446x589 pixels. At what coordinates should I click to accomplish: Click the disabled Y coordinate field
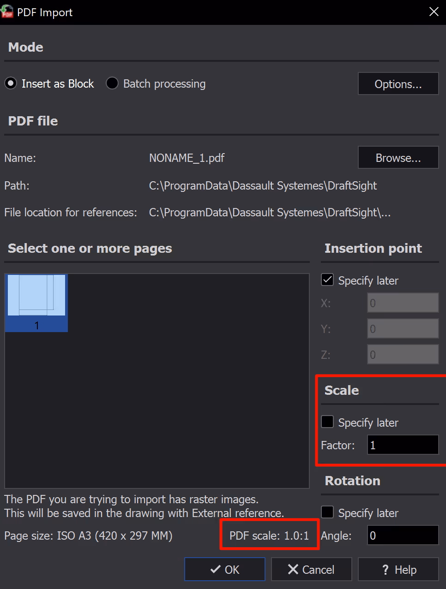click(x=403, y=329)
